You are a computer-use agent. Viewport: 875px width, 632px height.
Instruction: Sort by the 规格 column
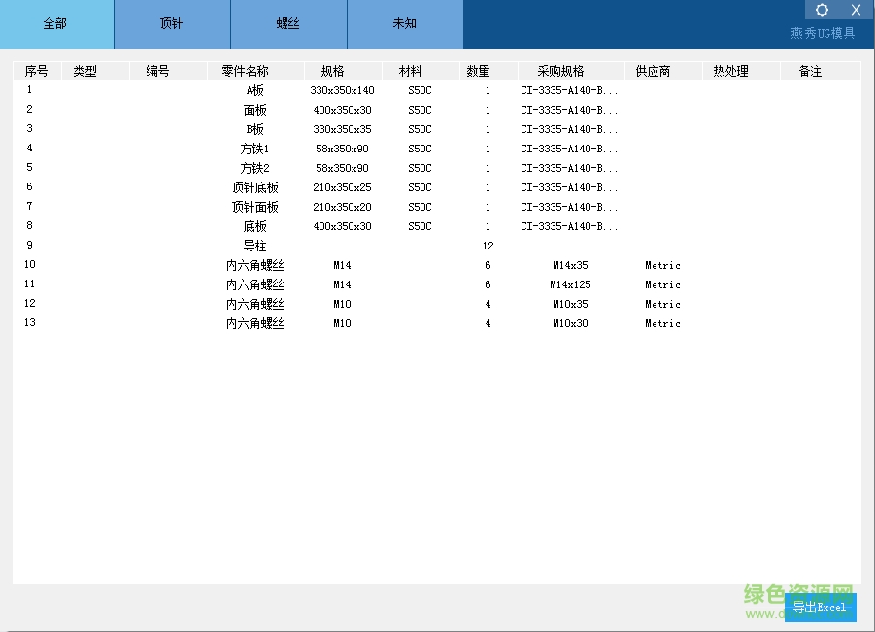pos(342,70)
